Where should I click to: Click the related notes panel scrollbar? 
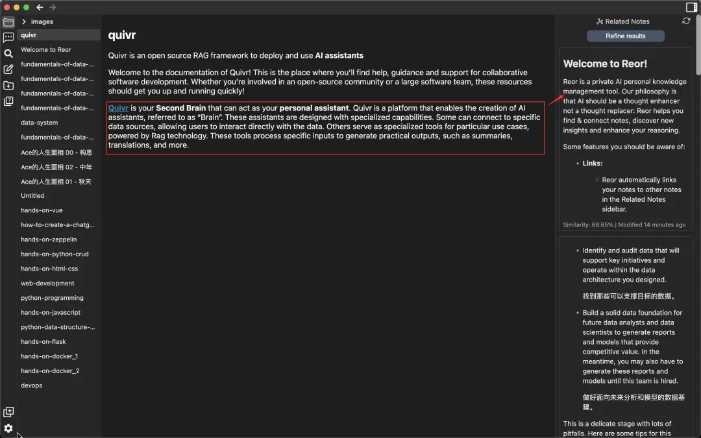pos(698,45)
